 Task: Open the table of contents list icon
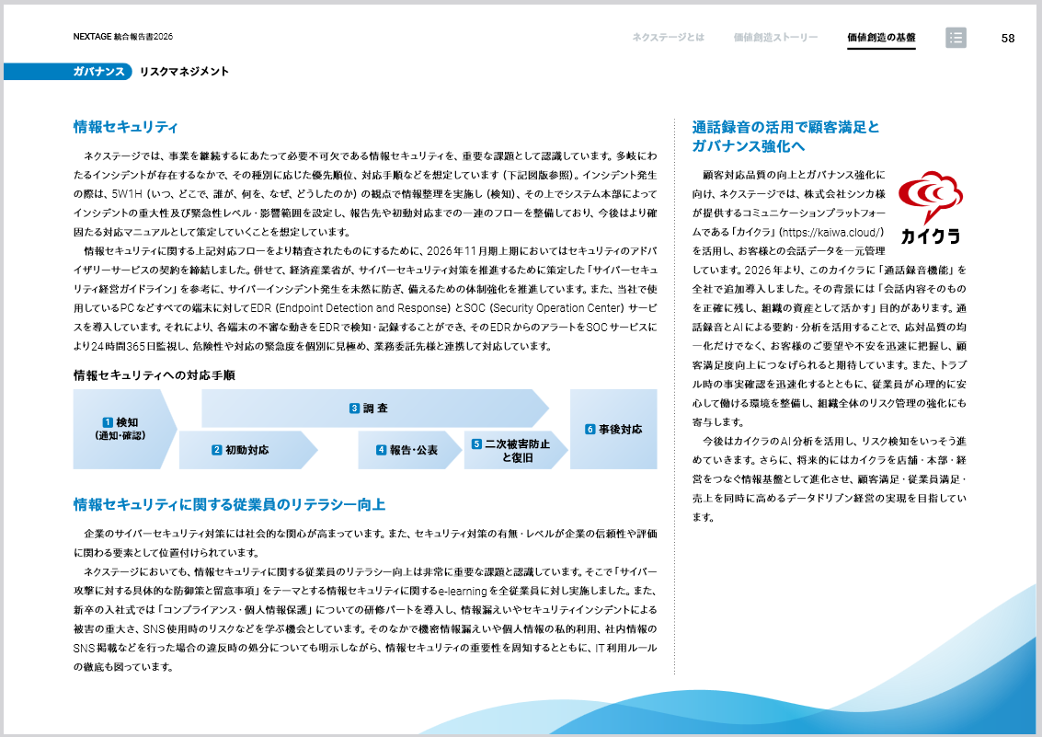[956, 37]
